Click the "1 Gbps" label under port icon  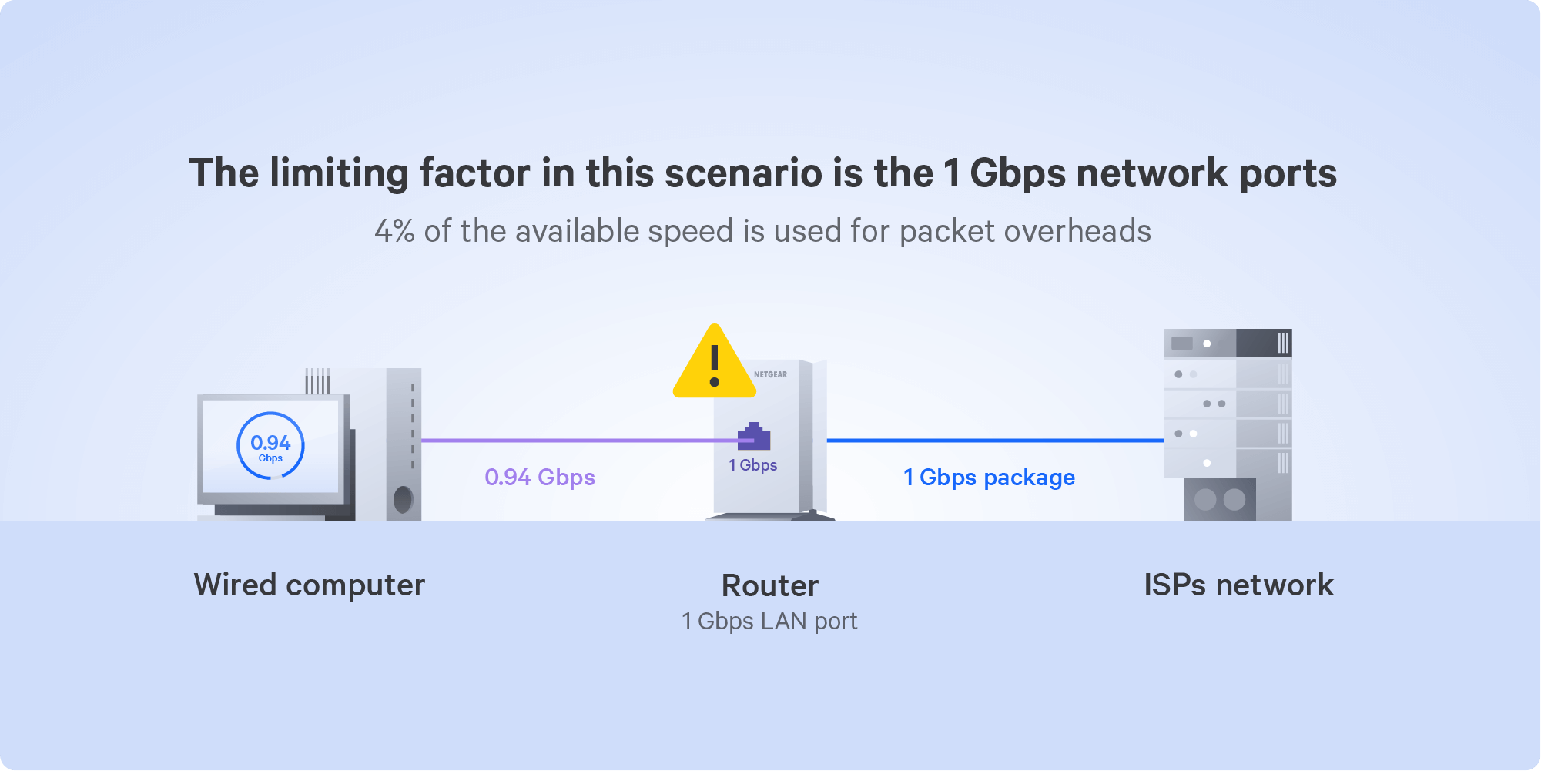753,465
